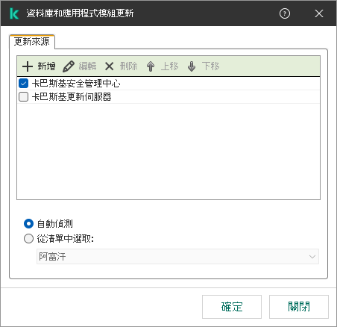Click the chevron arrow of the region combo box
This screenshot has width=337, height=327.
click(312, 257)
